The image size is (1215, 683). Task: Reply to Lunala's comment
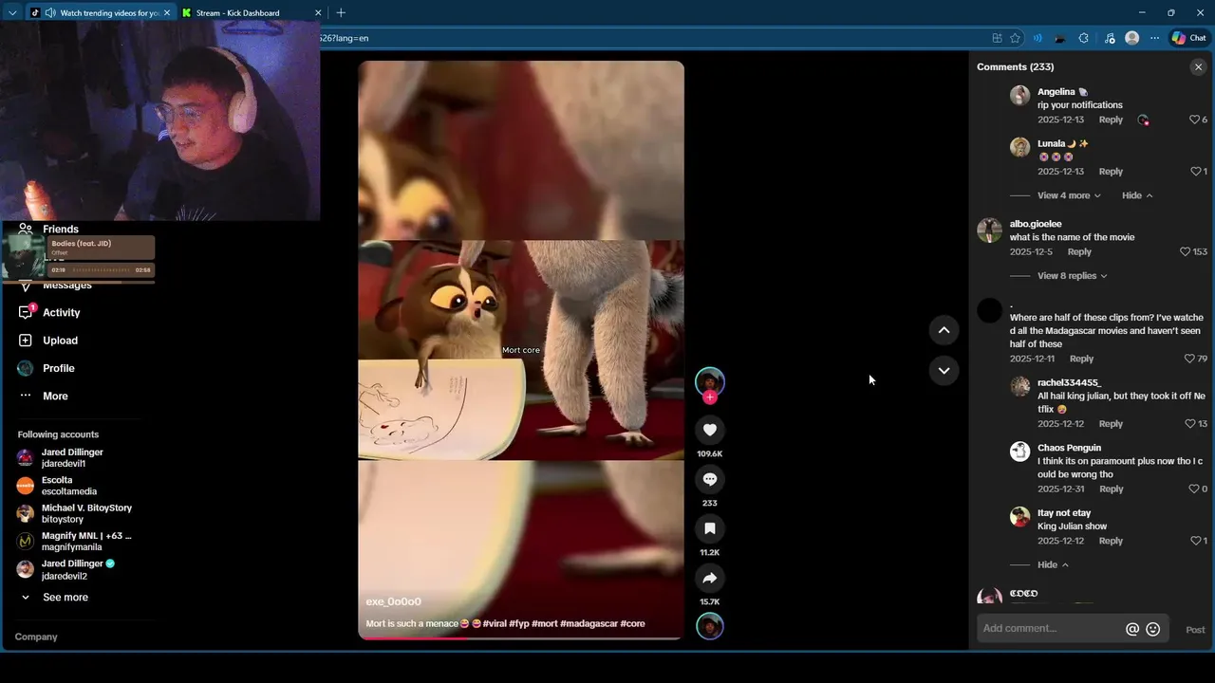click(x=1111, y=172)
